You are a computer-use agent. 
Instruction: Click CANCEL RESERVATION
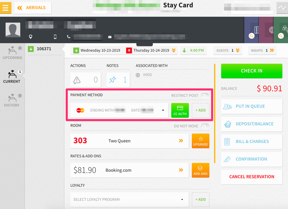[x=252, y=177]
